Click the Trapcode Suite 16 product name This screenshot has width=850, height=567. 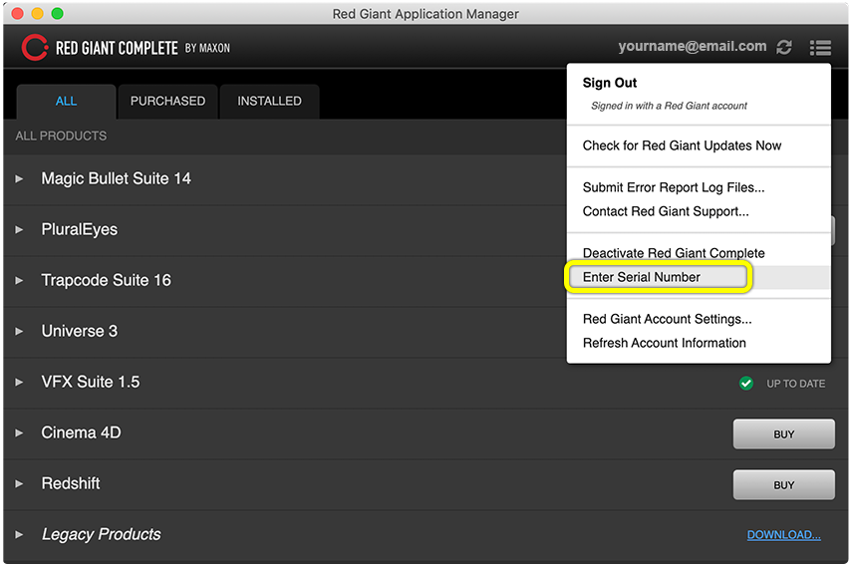pyautogui.click(x=107, y=280)
